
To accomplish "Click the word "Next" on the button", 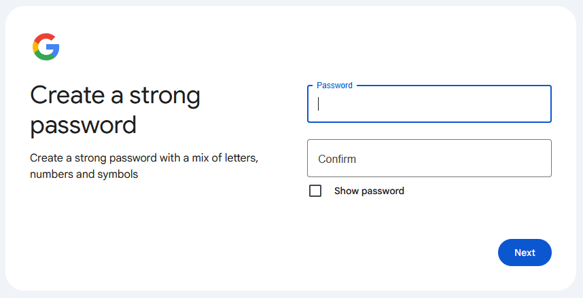I will point(525,253).
